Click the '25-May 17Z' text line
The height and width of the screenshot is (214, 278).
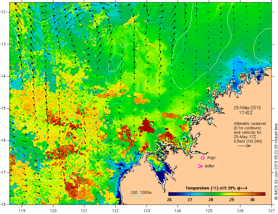click(245, 137)
